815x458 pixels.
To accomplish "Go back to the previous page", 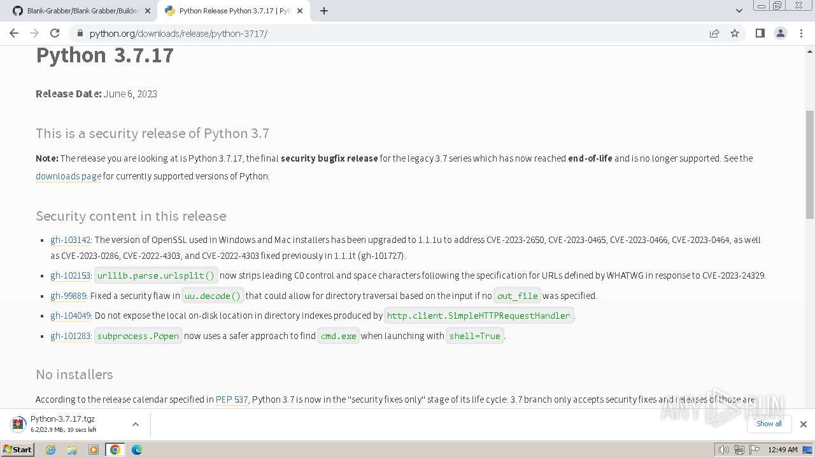I will [x=14, y=33].
